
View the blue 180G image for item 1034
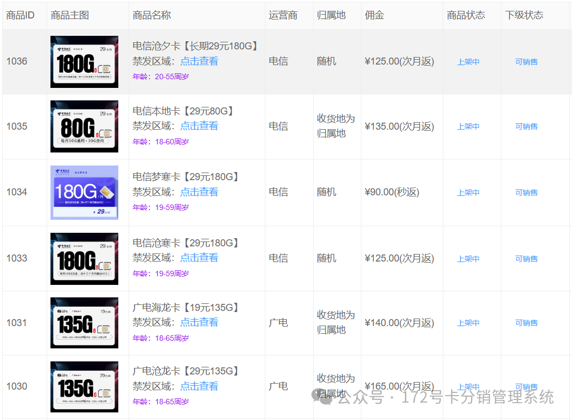(84, 193)
